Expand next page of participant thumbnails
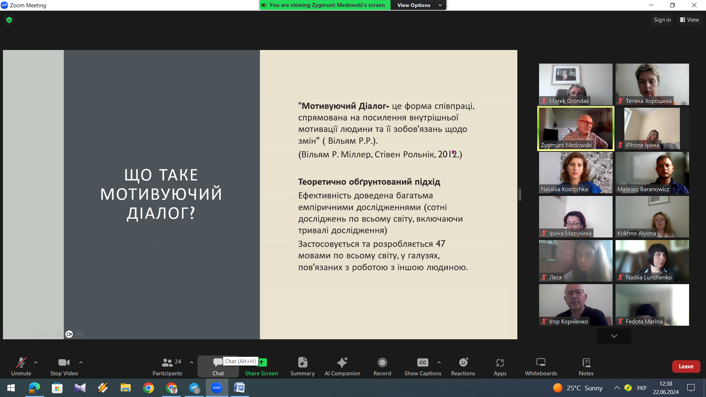706x397 pixels. (614, 336)
